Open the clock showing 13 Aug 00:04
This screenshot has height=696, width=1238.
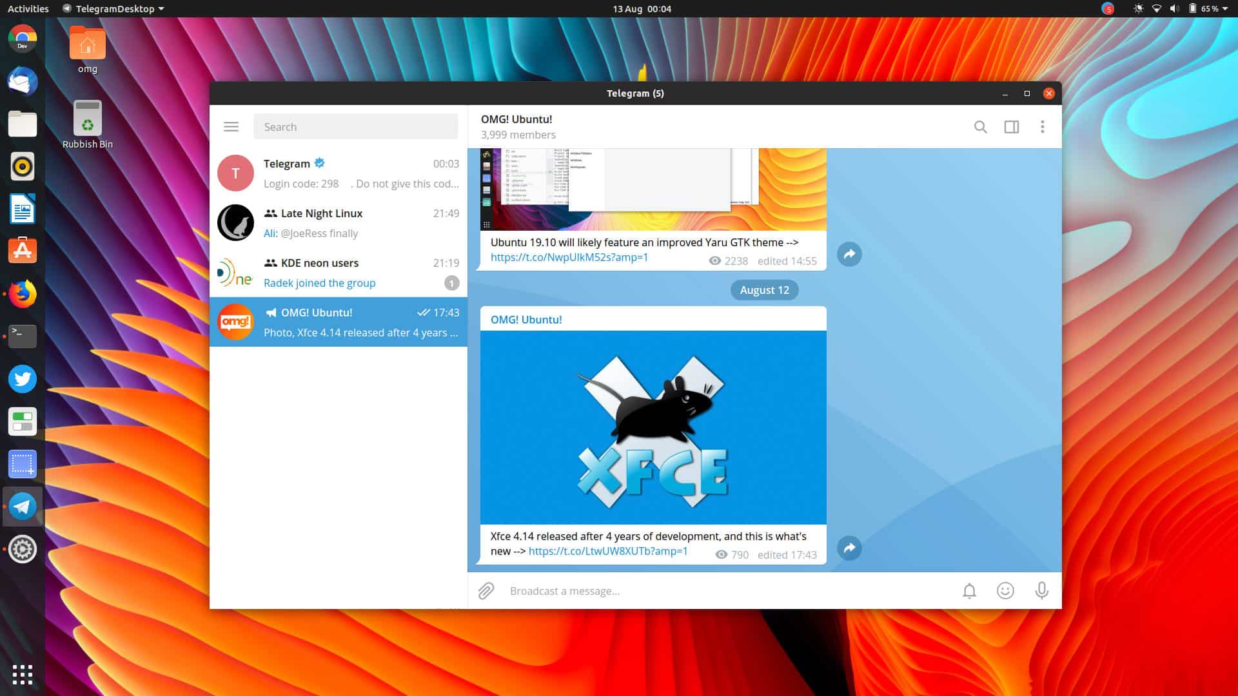coord(642,9)
